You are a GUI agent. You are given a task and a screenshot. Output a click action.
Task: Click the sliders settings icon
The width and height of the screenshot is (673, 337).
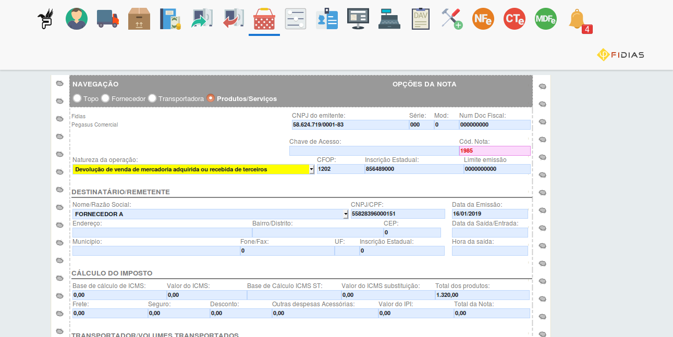pos(296,19)
